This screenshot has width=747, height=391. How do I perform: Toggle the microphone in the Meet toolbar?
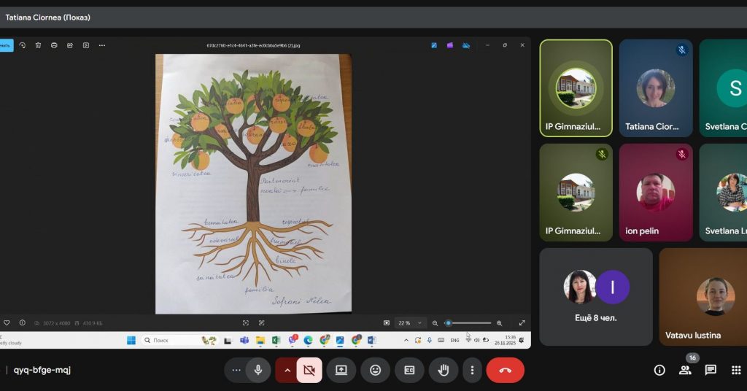[258, 370]
